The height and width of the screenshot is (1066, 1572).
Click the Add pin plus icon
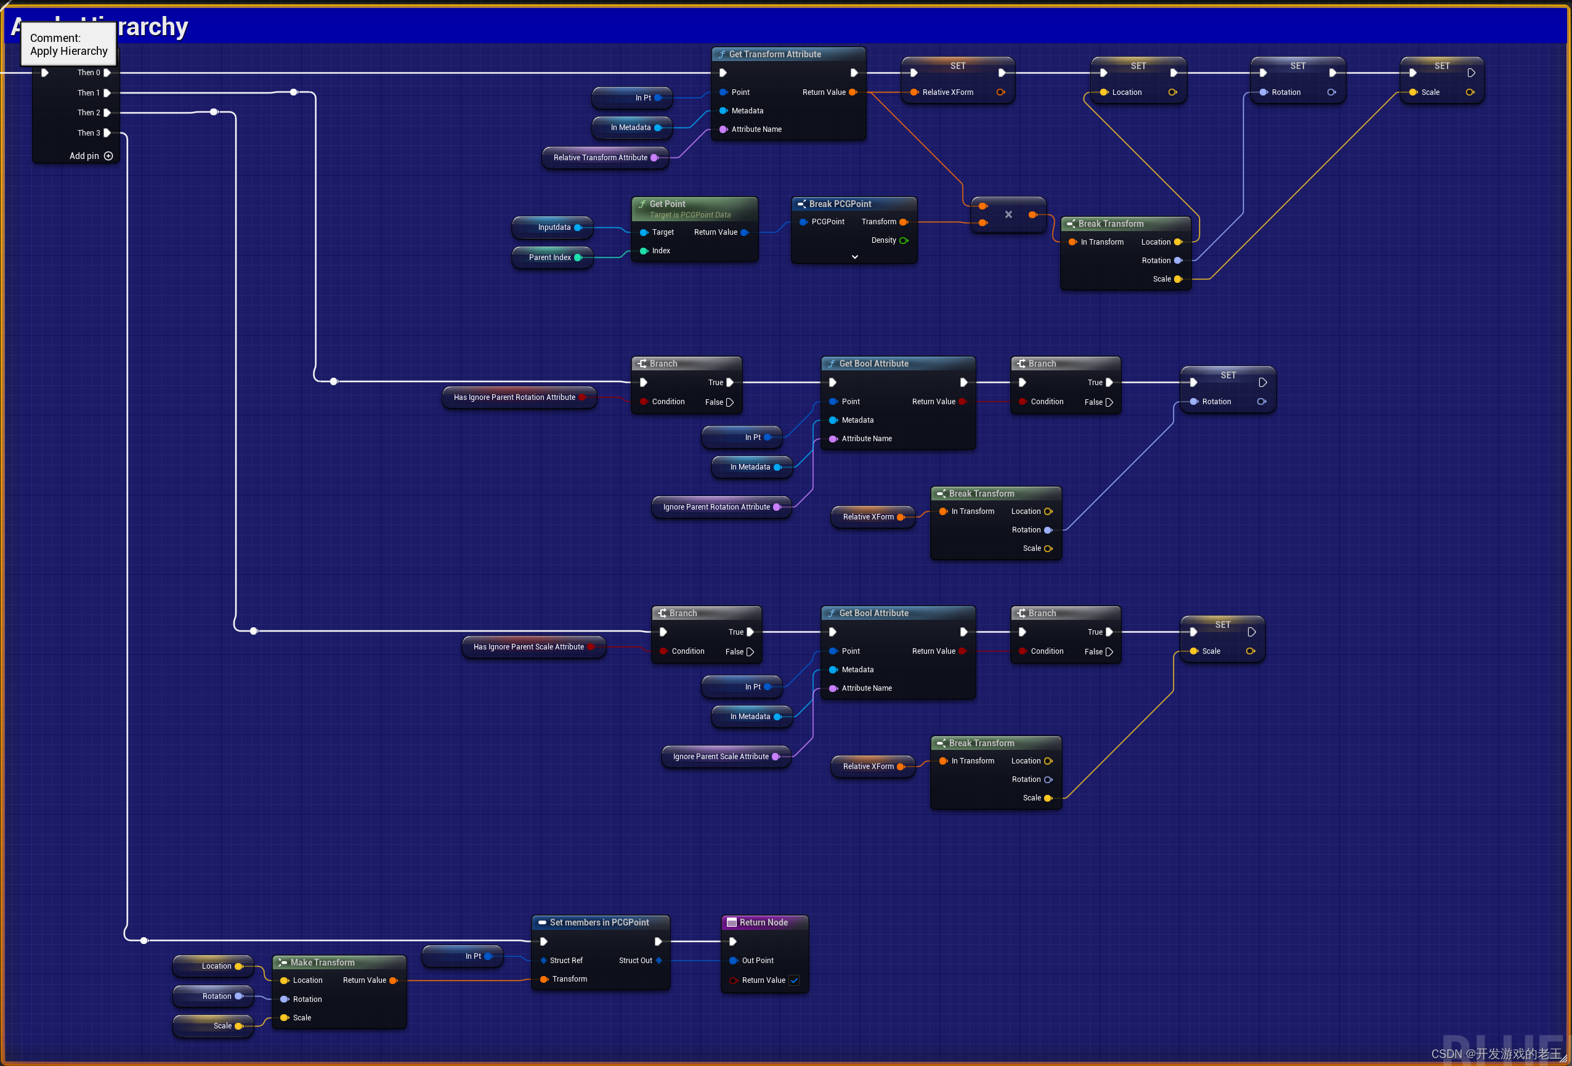tap(108, 156)
